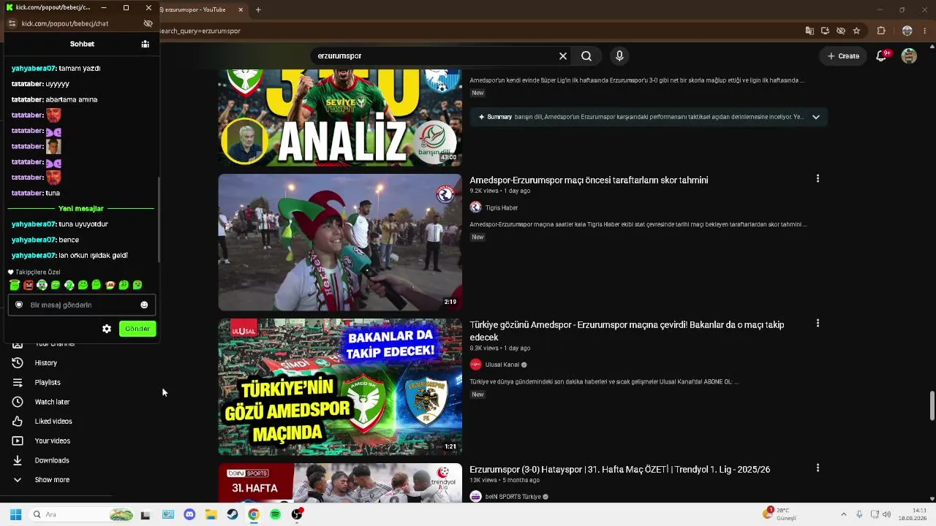Open the YouTube account avatar menu

tap(909, 56)
